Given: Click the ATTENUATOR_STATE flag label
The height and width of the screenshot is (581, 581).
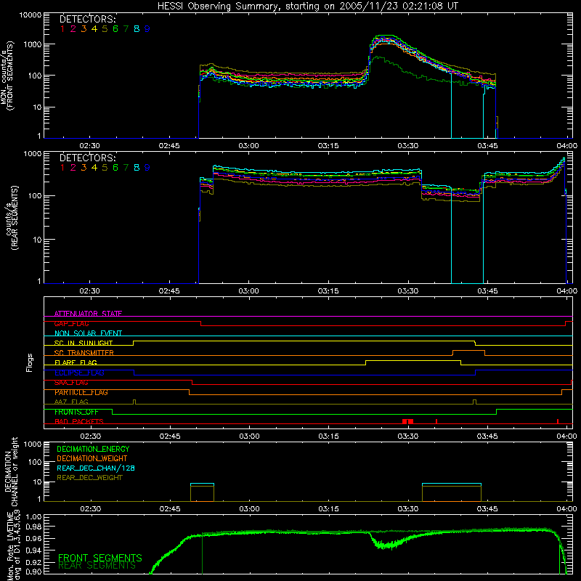Looking at the screenshot, I should click(88, 314).
